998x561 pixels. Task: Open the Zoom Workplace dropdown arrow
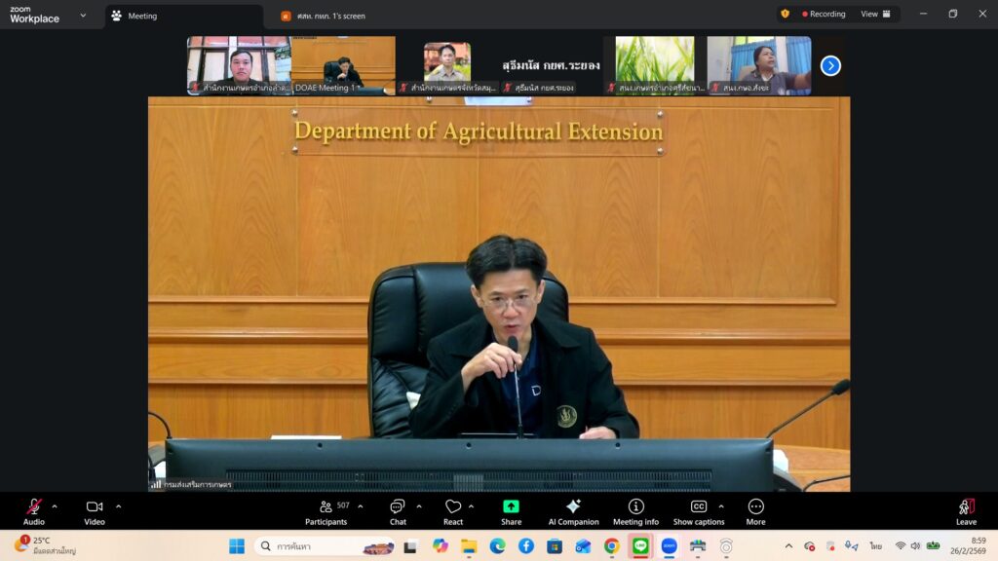83,16
